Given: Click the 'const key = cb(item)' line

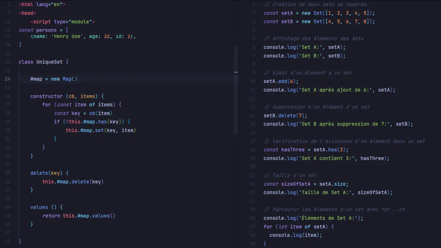Looking at the screenshot, I should tap(83, 113).
